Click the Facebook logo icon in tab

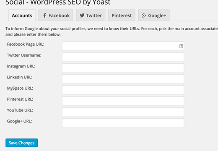click(x=44, y=16)
